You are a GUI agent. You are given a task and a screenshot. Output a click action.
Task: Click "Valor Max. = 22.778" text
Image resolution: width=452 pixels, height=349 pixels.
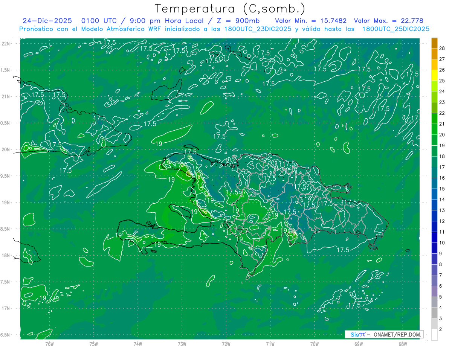[389, 21]
